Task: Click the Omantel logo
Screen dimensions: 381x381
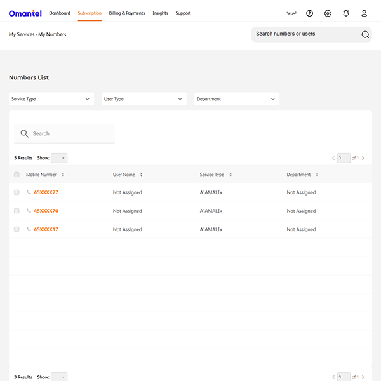Action: 26,13
